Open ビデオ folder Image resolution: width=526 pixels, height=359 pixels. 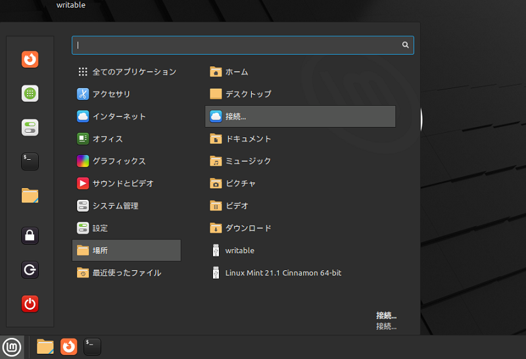(x=300, y=206)
